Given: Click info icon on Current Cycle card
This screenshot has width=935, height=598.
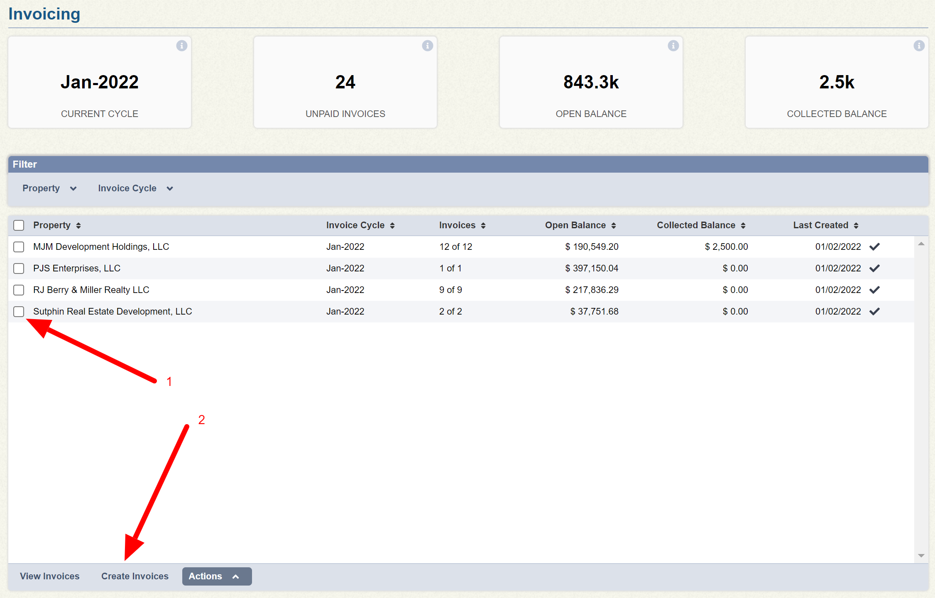Looking at the screenshot, I should [x=182, y=46].
